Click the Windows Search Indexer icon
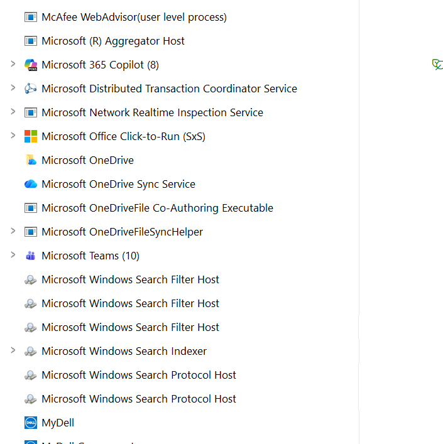The height and width of the screenshot is (444, 443). coord(30,351)
